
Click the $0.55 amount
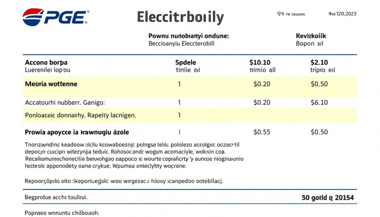pos(262,132)
